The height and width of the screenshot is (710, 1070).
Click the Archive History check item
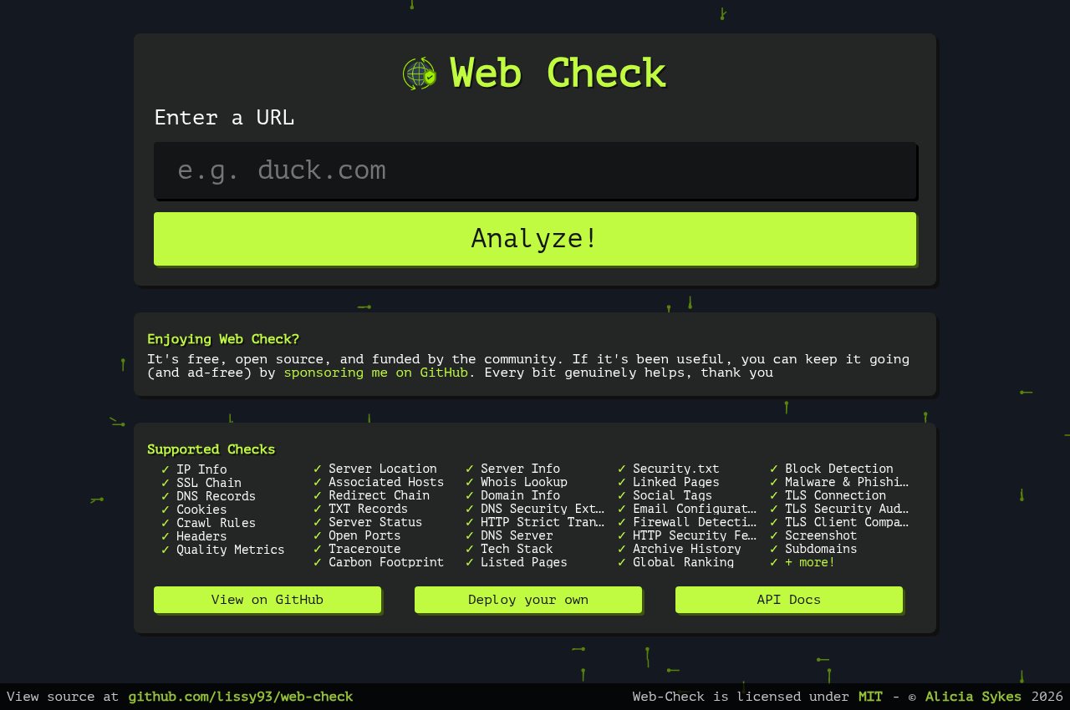pyautogui.click(x=687, y=549)
